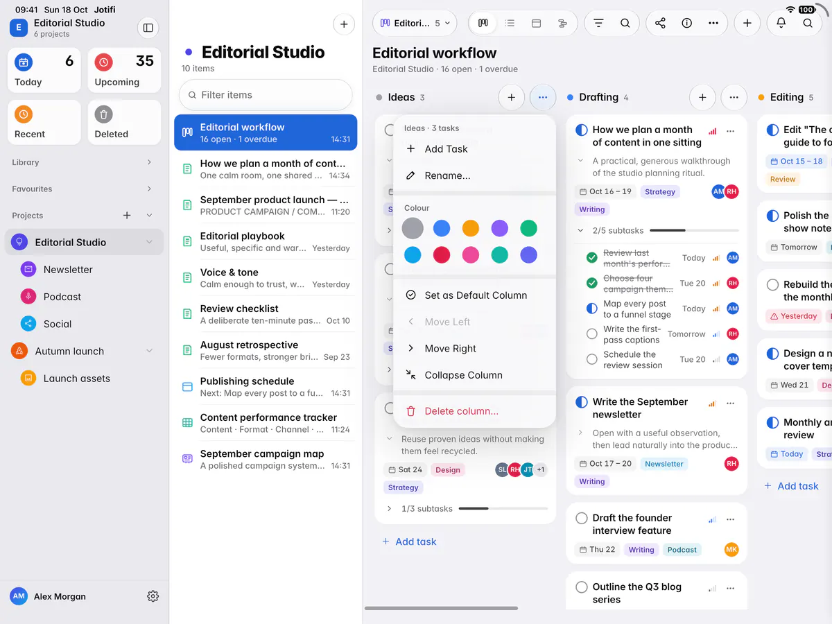The width and height of the screenshot is (832, 624).
Task: Select Set as Default Column
Action: pyautogui.click(x=474, y=295)
